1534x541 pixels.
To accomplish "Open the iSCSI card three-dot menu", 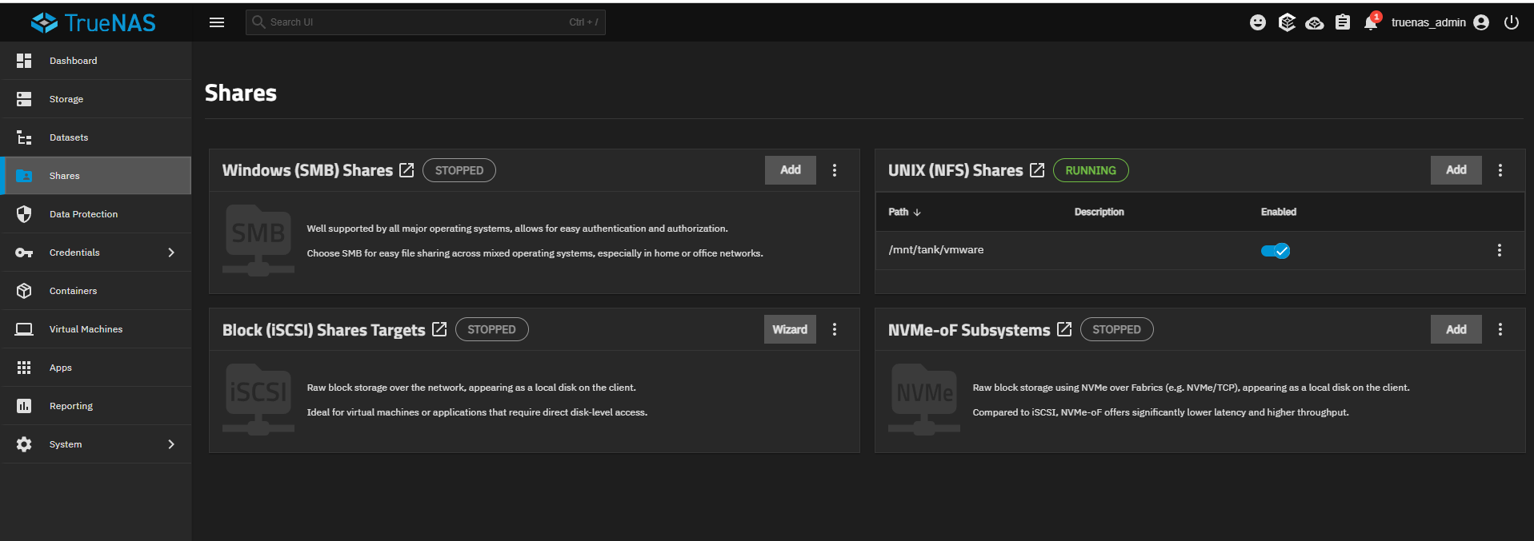I will click(x=835, y=329).
